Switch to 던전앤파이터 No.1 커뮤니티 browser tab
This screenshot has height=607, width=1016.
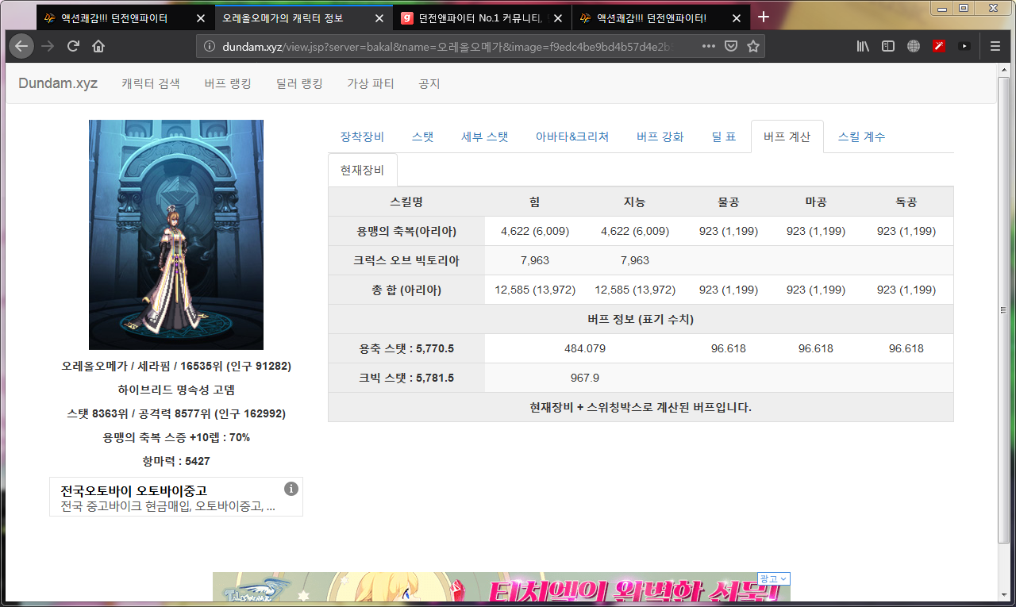tap(483, 17)
